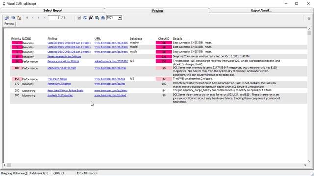
Task: Open Recovery Interval Not Optimal link
Action: [x=63, y=61]
